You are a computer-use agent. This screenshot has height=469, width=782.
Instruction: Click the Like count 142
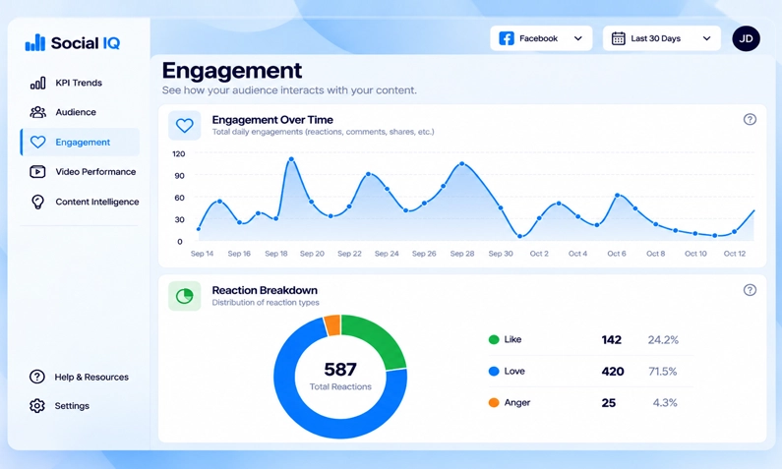click(x=612, y=340)
